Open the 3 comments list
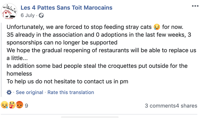The width and height of the screenshot is (200, 118). point(160,106)
